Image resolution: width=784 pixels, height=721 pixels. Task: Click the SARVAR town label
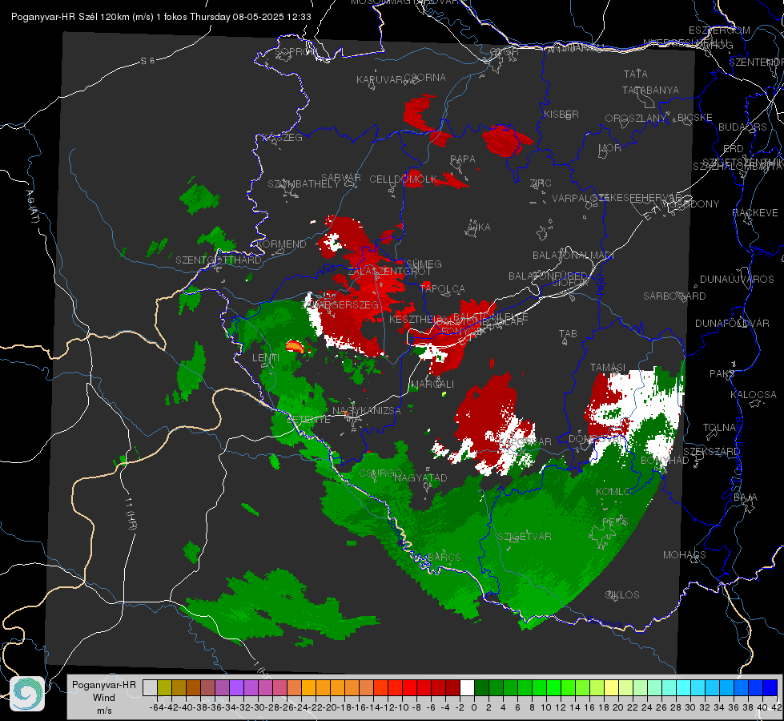click(x=341, y=178)
